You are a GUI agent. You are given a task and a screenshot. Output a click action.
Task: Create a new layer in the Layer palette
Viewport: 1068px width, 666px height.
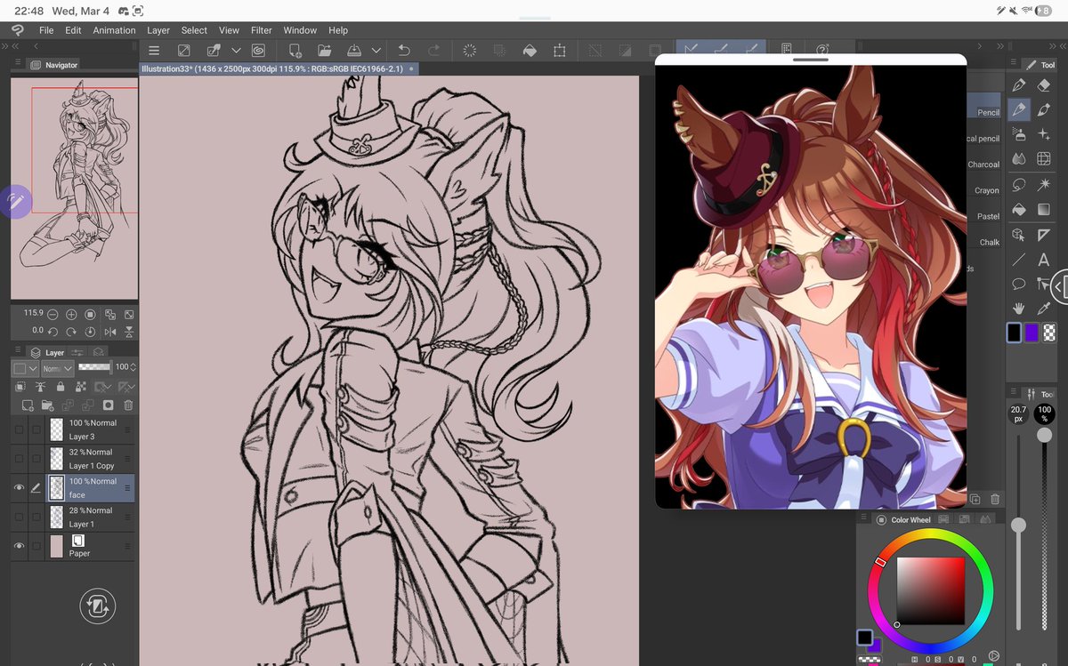point(28,405)
